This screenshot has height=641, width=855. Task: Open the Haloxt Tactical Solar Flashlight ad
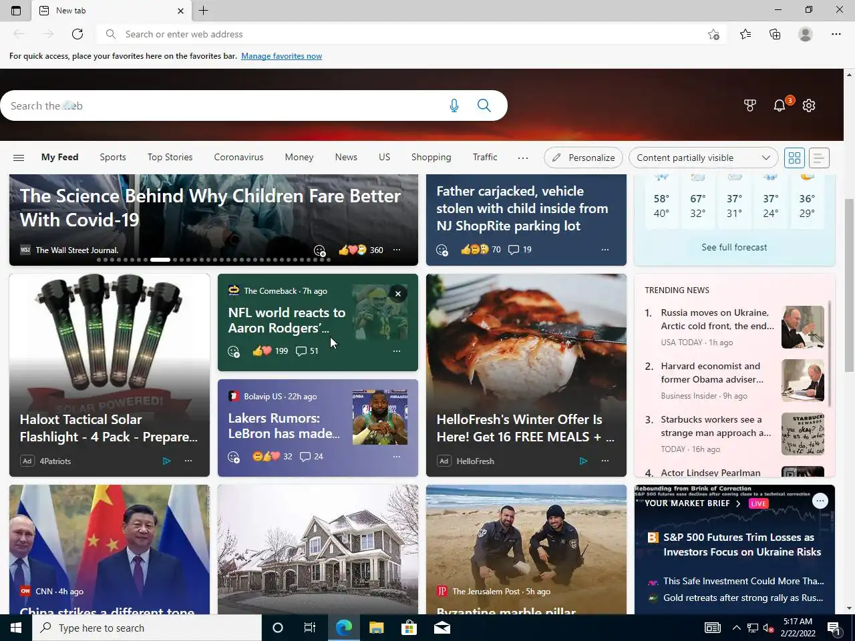tap(110, 375)
